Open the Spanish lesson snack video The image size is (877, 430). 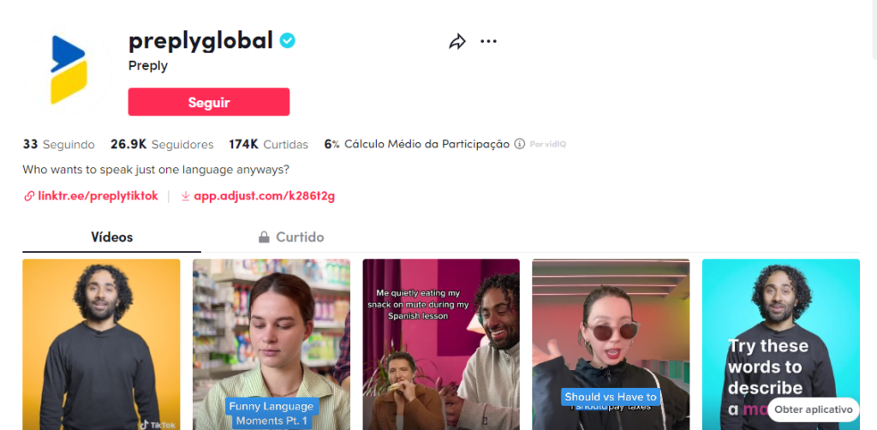(441, 344)
